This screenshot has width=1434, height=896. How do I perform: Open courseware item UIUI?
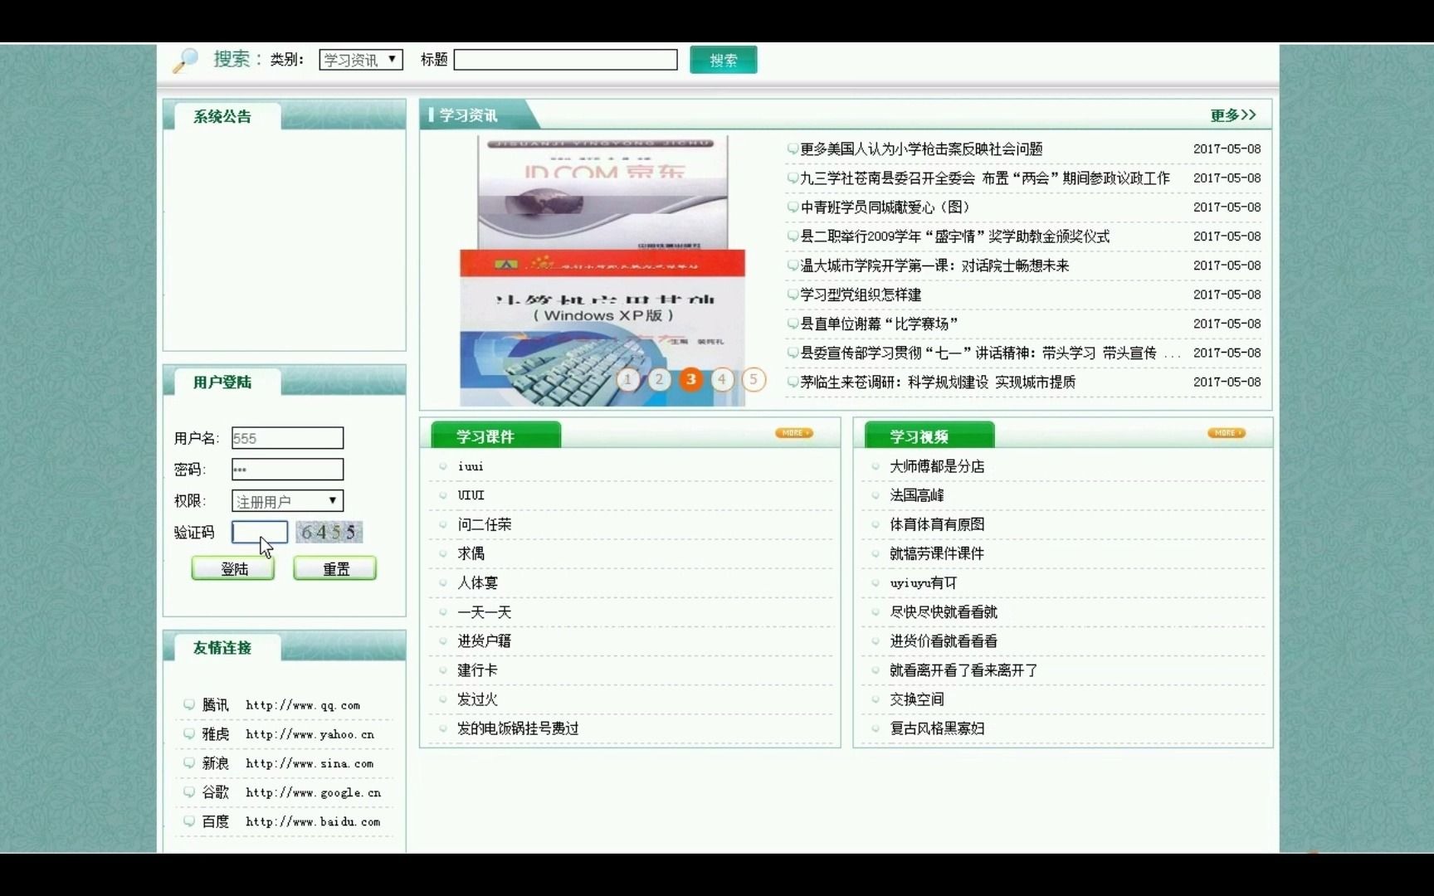click(471, 495)
